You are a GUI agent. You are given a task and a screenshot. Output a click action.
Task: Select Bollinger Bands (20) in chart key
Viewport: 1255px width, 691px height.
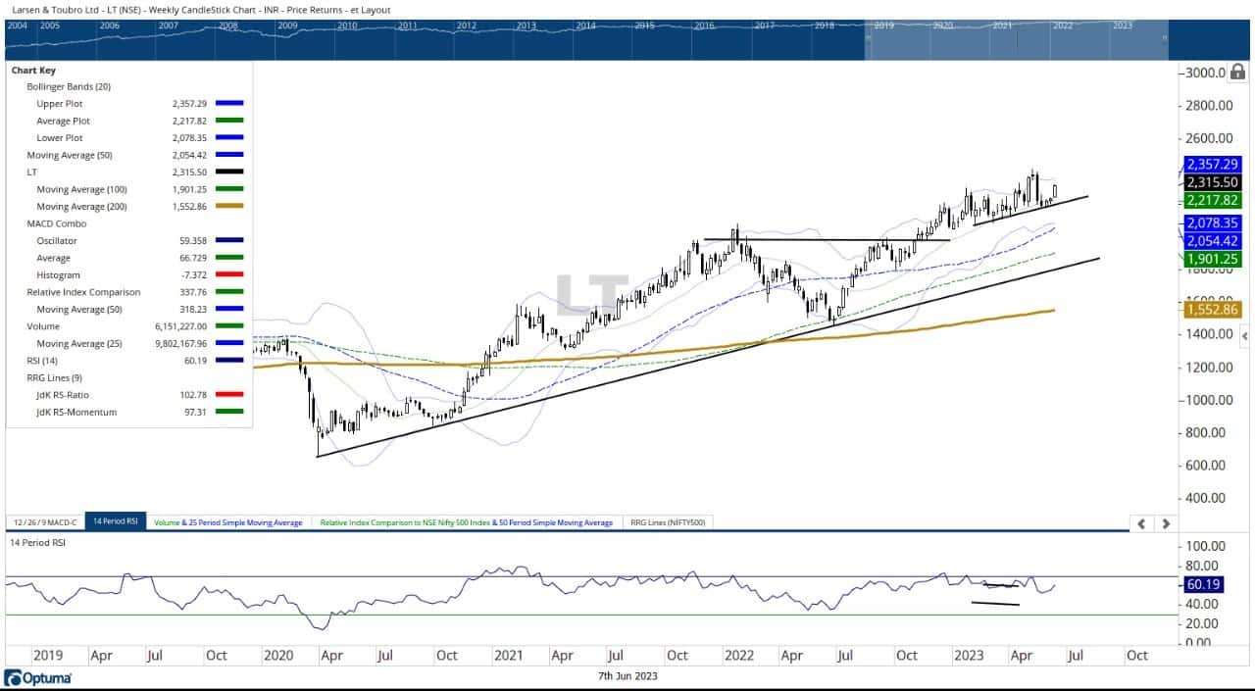pos(69,86)
